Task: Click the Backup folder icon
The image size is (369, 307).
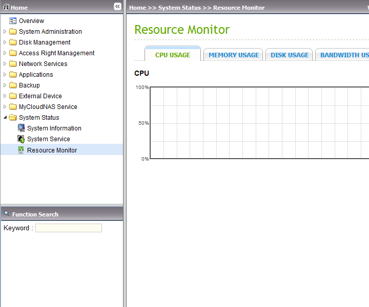Action: [13, 85]
